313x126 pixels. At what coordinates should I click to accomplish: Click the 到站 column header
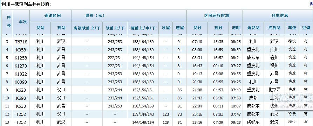(61, 28)
